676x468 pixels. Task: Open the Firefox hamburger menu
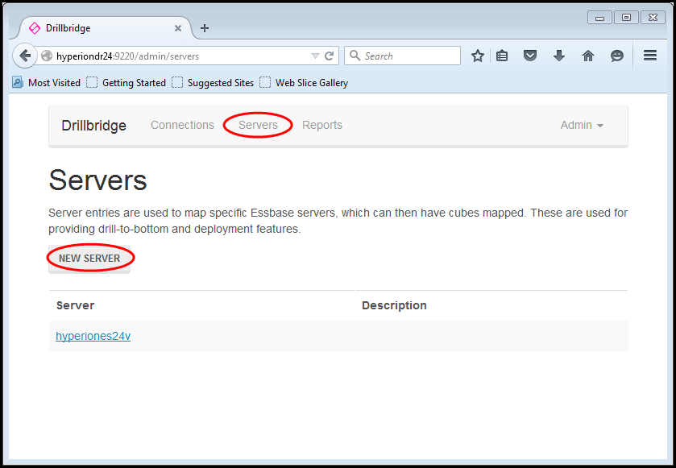[650, 55]
